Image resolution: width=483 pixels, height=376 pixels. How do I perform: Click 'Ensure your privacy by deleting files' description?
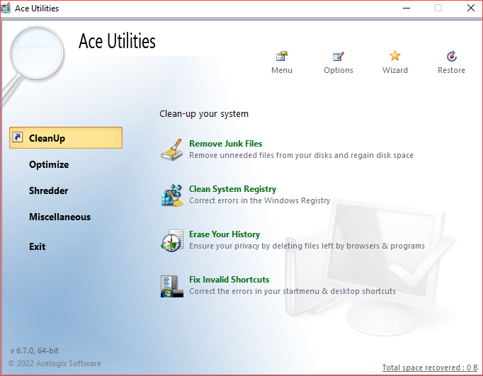coord(307,246)
